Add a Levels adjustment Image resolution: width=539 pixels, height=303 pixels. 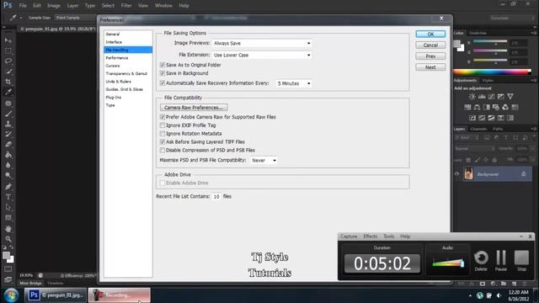pos(482,97)
